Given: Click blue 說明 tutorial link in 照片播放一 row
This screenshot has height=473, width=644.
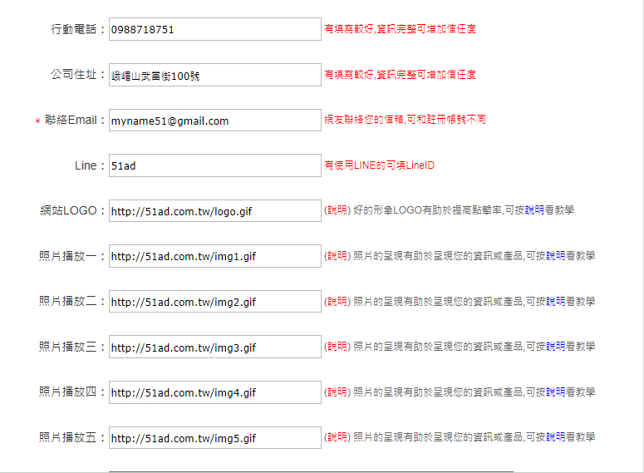Looking at the screenshot, I should pyautogui.click(x=556, y=255).
